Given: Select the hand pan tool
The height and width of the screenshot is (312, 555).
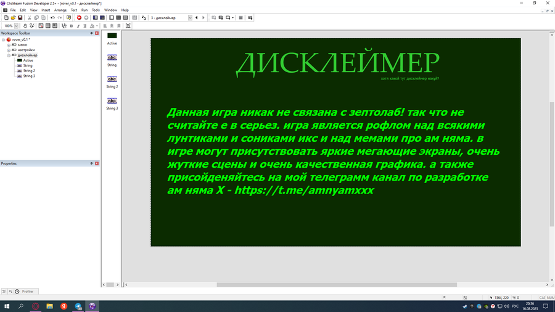Looking at the screenshot, I should pyautogui.click(x=25, y=26).
